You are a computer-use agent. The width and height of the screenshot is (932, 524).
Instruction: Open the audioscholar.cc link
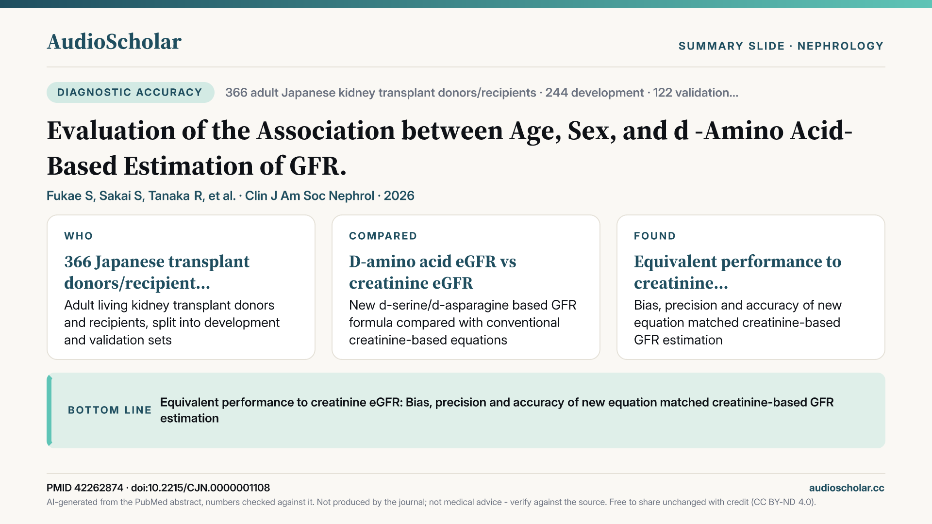point(847,488)
